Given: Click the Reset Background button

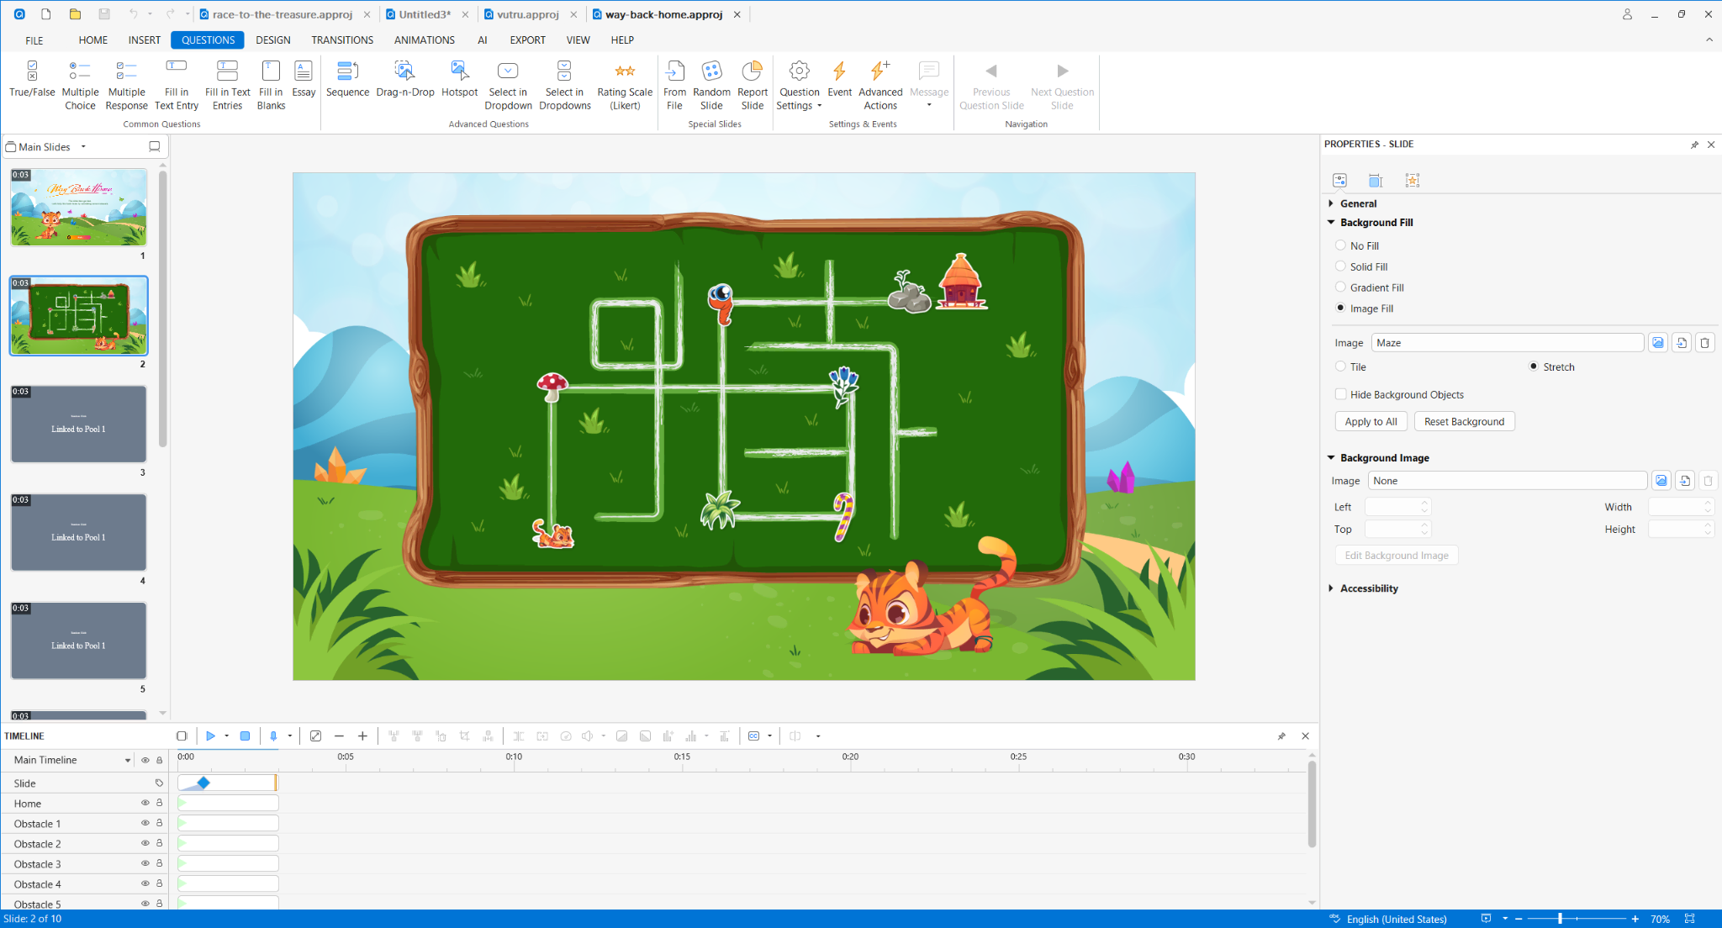Looking at the screenshot, I should (x=1463, y=421).
